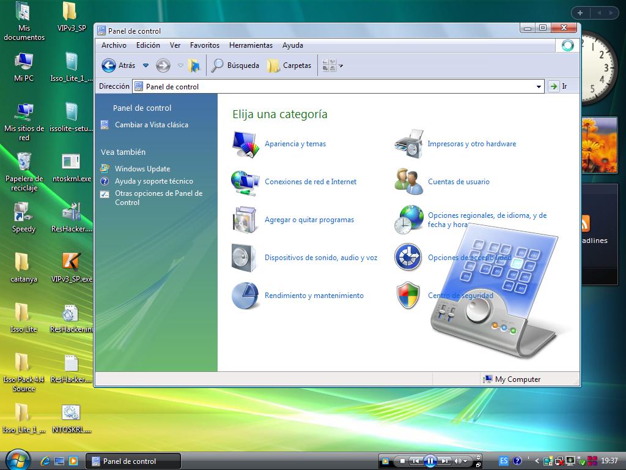
Task: Open the Centro de seguridad shield icon
Action: 408,296
